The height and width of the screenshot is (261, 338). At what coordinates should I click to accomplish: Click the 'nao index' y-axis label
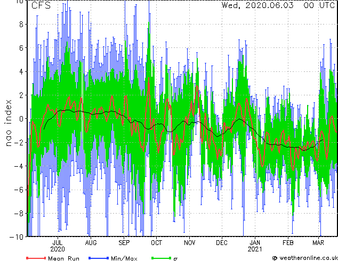pos(8,123)
